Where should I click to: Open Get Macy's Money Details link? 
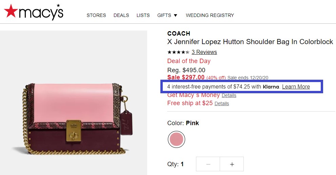coord(229,95)
